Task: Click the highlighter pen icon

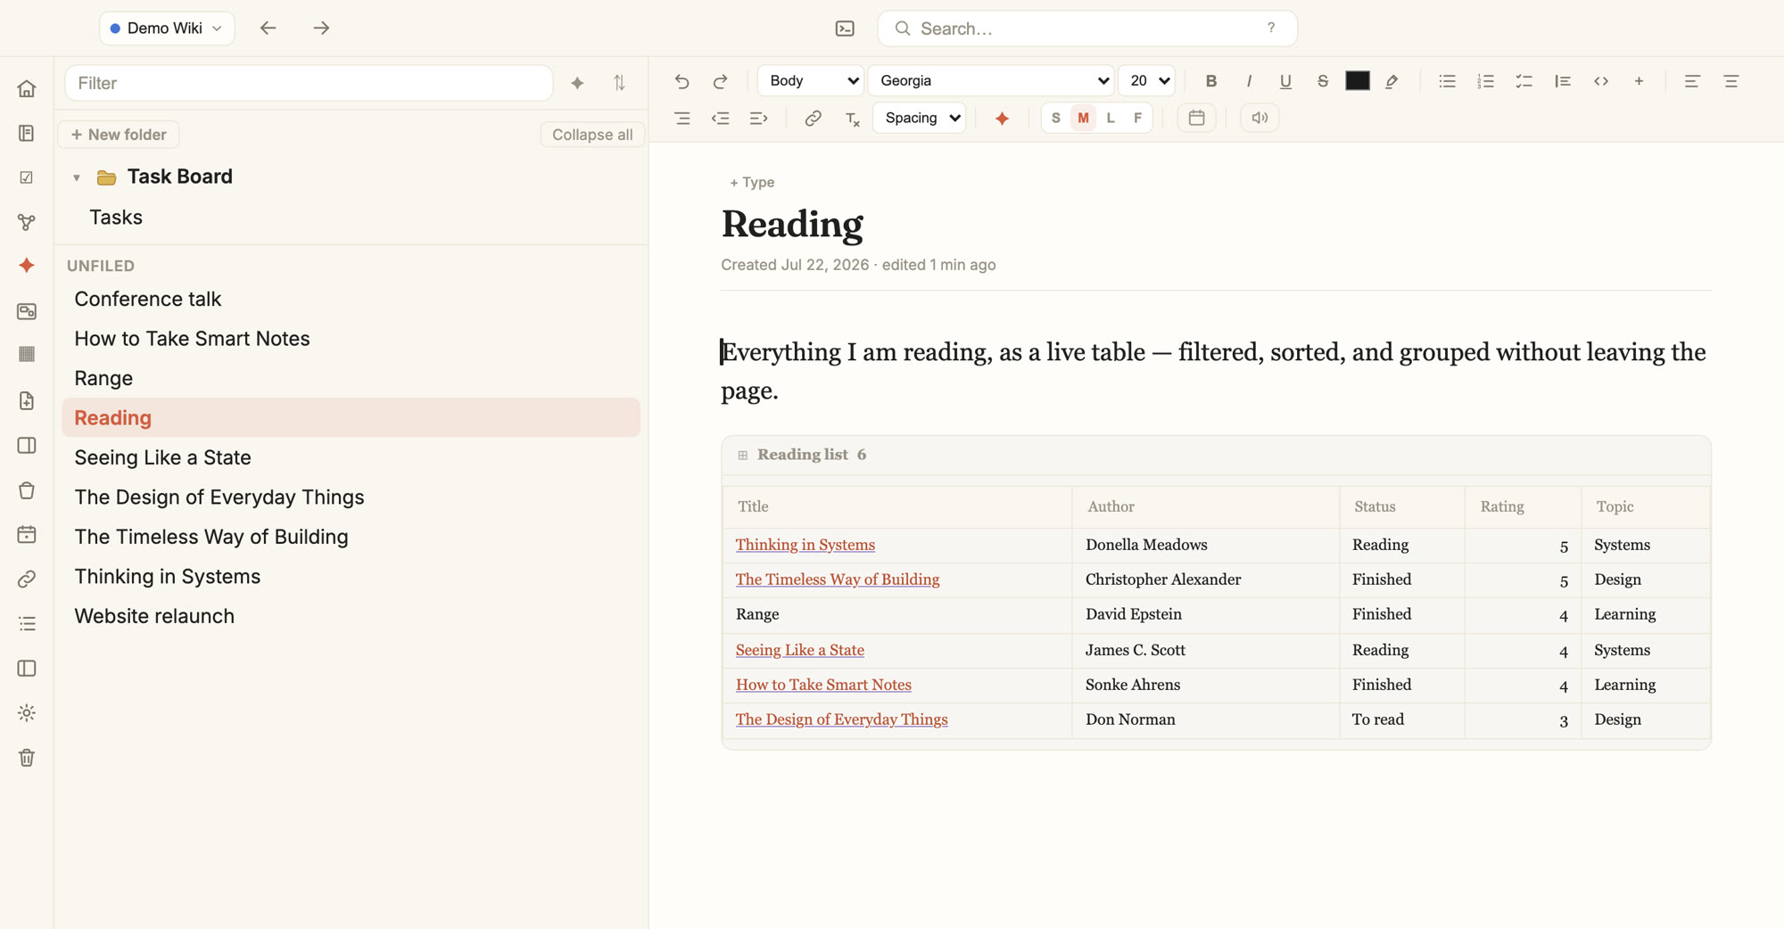Action: (x=1392, y=81)
